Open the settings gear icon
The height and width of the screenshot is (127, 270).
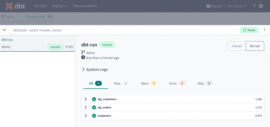[x=261, y=6]
